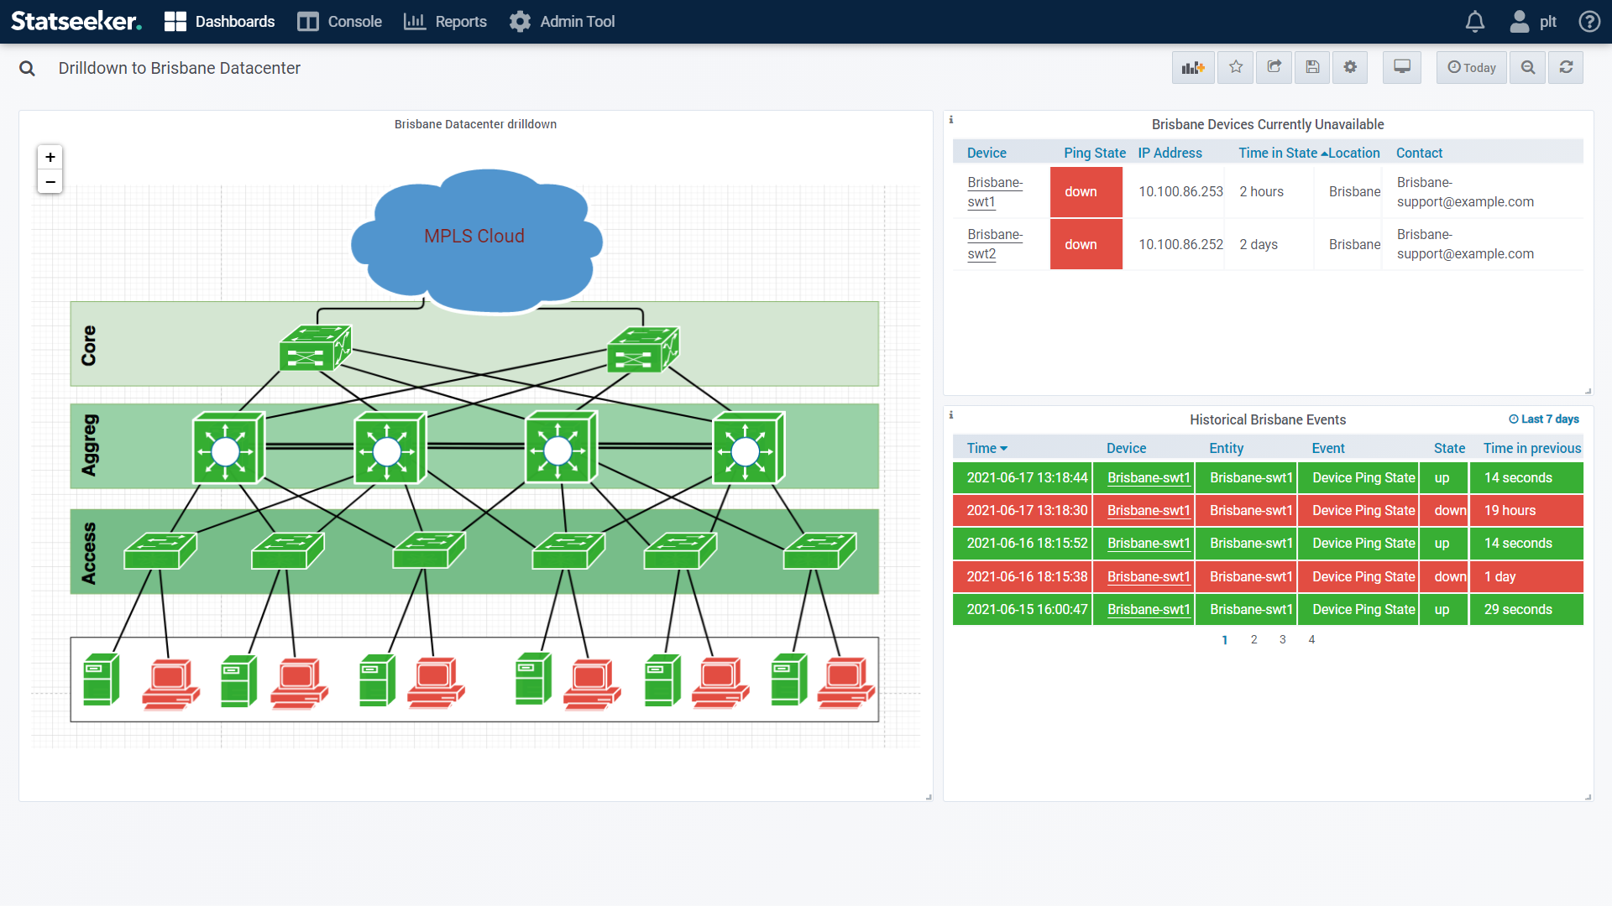1612x906 pixels.
Task: Click the share dashboard icon
Action: (1274, 68)
